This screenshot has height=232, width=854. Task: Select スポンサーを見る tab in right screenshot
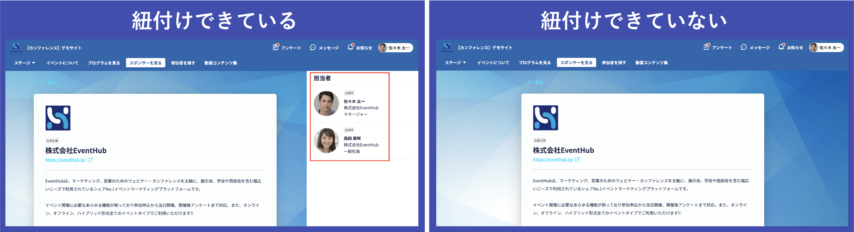tap(576, 63)
